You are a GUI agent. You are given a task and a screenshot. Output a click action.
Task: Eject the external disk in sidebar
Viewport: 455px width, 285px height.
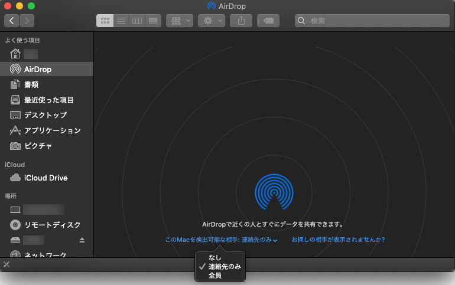pyautogui.click(x=82, y=240)
